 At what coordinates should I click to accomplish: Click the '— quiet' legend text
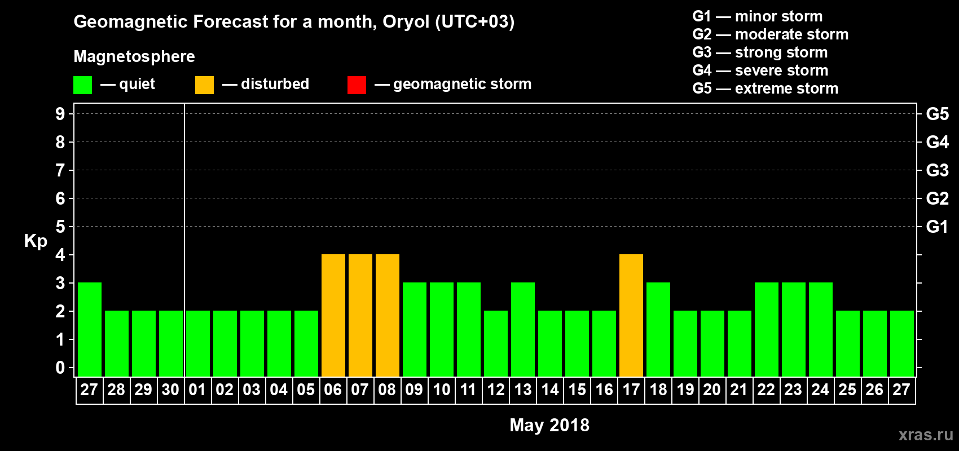click(x=127, y=84)
